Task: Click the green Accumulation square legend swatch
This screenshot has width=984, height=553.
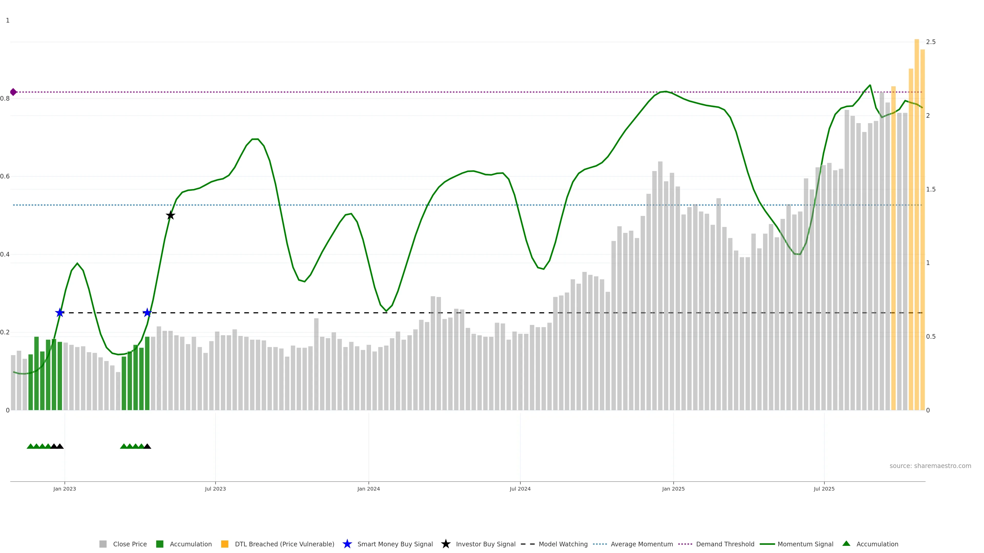Action: tap(160, 544)
